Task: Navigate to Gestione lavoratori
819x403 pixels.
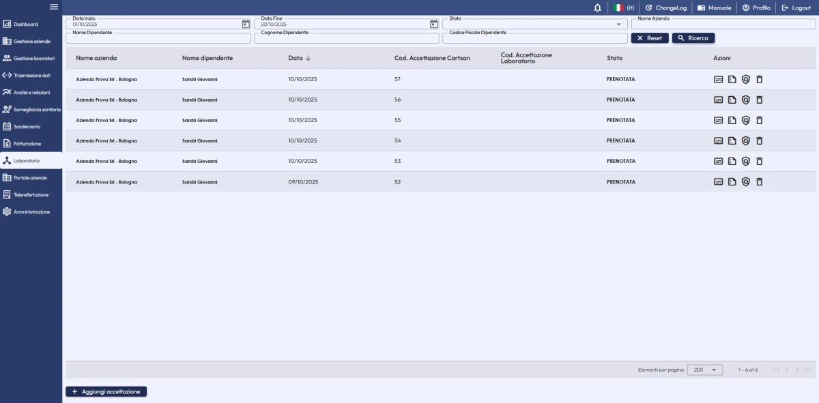Action: pyautogui.click(x=31, y=58)
